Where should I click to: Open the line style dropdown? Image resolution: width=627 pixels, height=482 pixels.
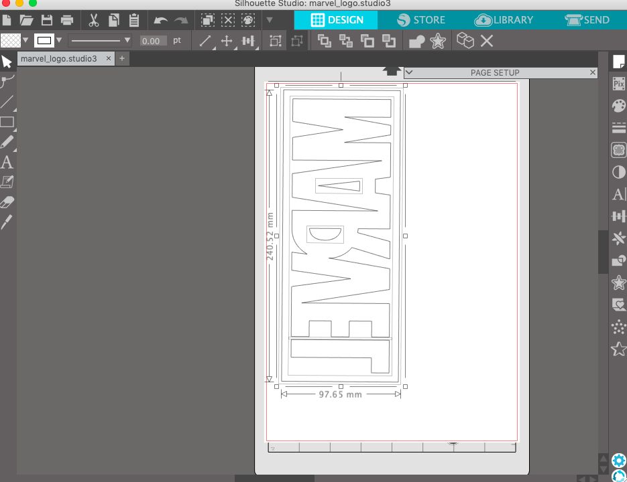coord(100,40)
